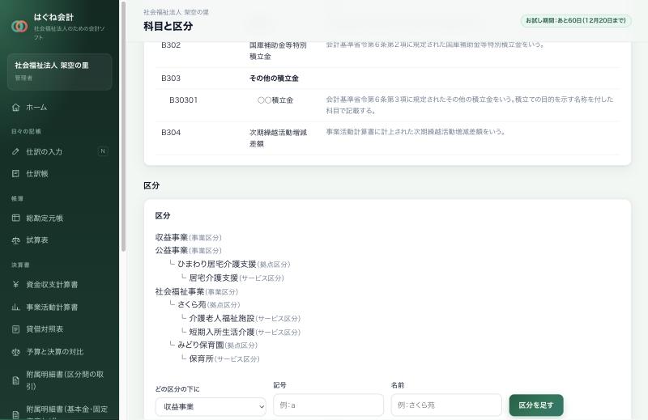The image size is (648, 420).
Task: Click the sidebar vertical scrollbar
Action: coord(123,126)
